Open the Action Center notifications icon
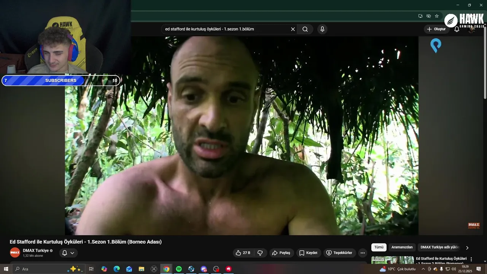The width and height of the screenshot is (487, 274). [x=479, y=269]
